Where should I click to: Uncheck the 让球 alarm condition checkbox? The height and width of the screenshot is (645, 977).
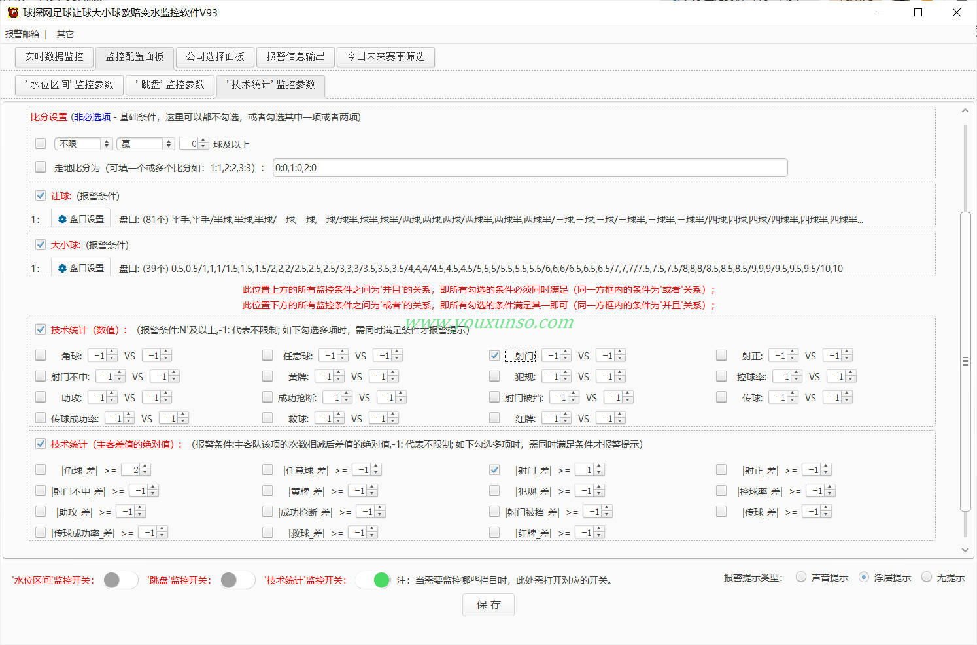[41, 195]
